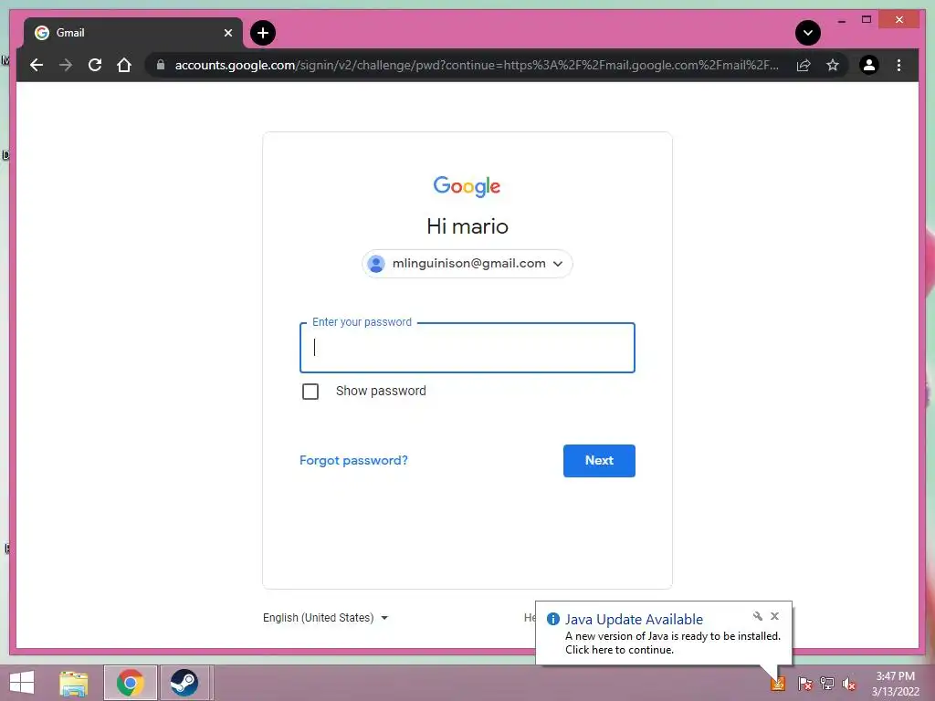Share this page using the share icon
935x701 pixels.
pos(804,65)
